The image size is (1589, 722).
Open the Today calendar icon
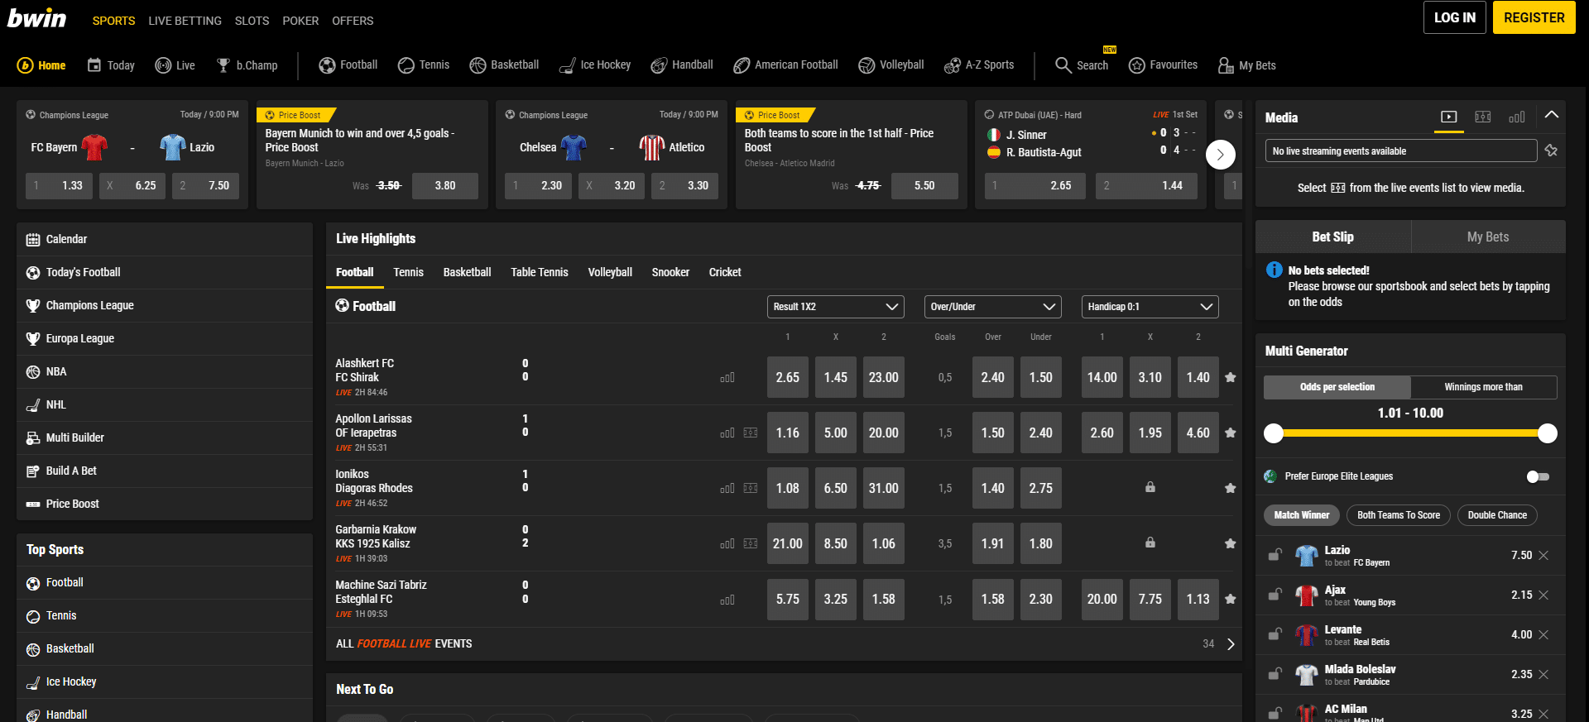94,65
